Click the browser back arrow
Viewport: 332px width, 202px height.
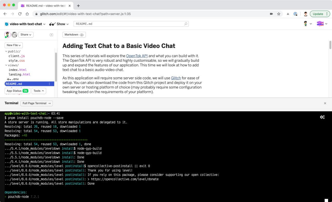click(x=5, y=14)
